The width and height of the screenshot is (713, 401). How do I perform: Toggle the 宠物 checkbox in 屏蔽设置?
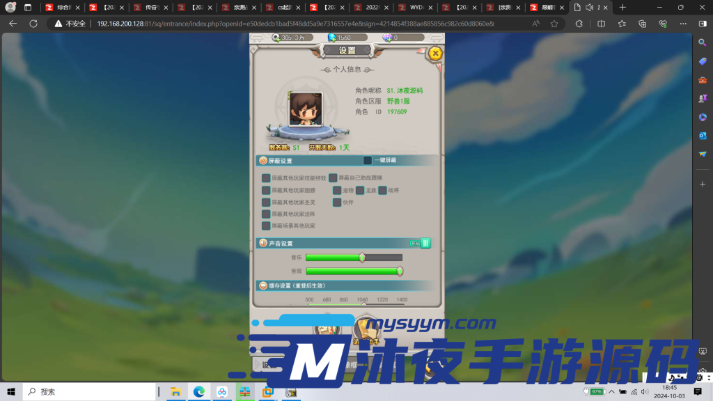pyautogui.click(x=336, y=189)
